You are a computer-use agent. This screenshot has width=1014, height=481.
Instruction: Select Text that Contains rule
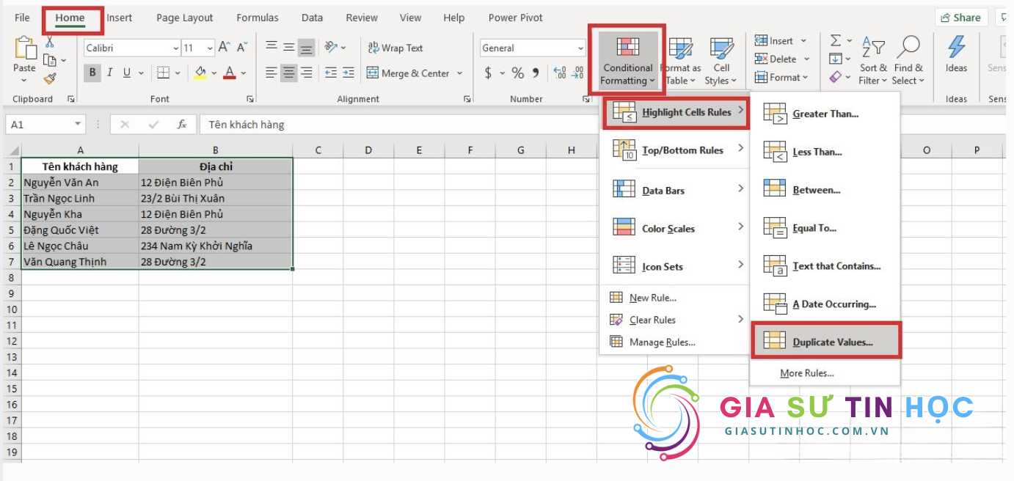click(x=825, y=266)
